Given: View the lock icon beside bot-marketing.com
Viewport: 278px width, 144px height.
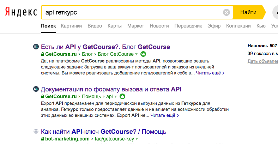Looking at the screenshot, I should (43, 139).
